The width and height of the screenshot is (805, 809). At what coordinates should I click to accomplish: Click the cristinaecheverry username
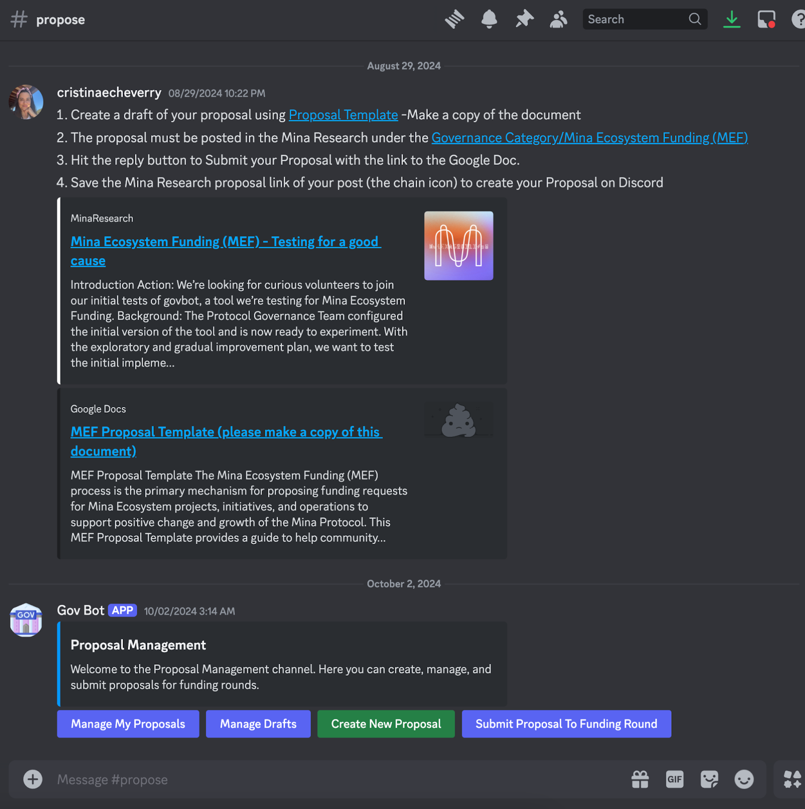[x=109, y=93]
